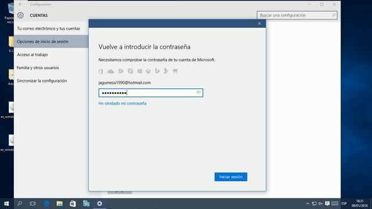This screenshot has height=209, width=372.
Task: Reveal password with the eye icon
Action: click(198, 92)
